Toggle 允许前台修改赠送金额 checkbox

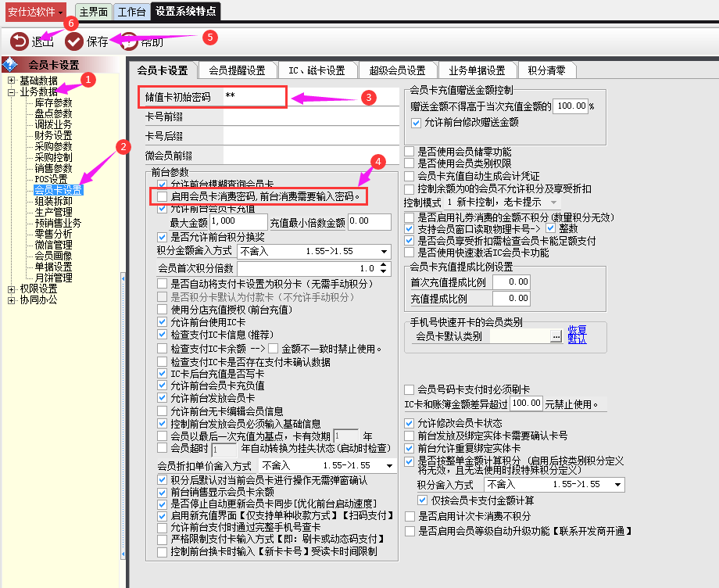pos(416,123)
